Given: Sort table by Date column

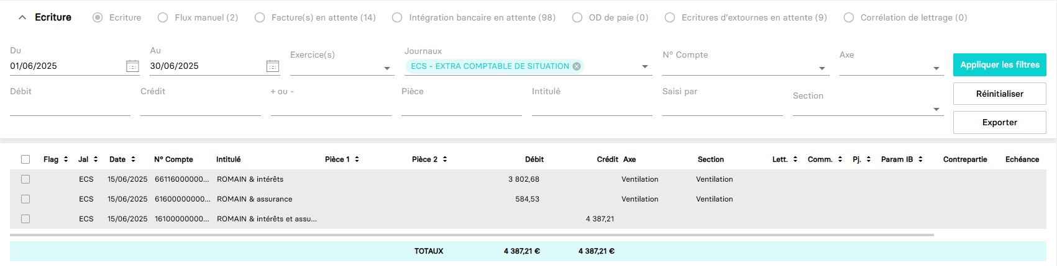Looking at the screenshot, I should (x=133, y=159).
